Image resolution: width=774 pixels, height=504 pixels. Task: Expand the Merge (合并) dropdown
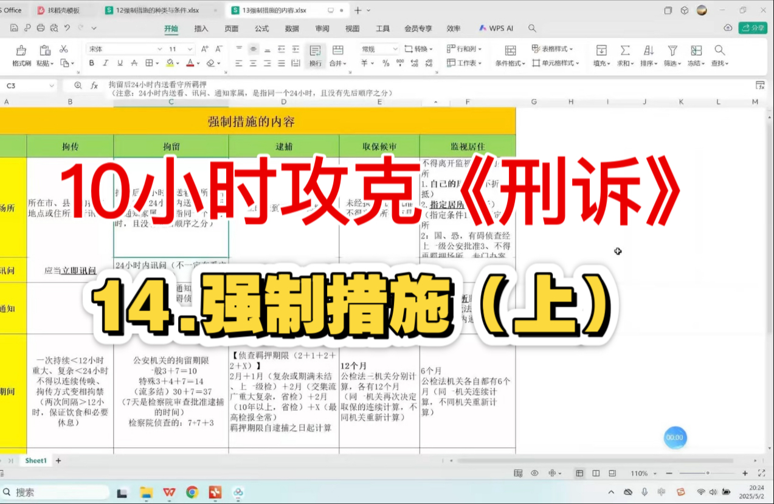tap(345, 63)
